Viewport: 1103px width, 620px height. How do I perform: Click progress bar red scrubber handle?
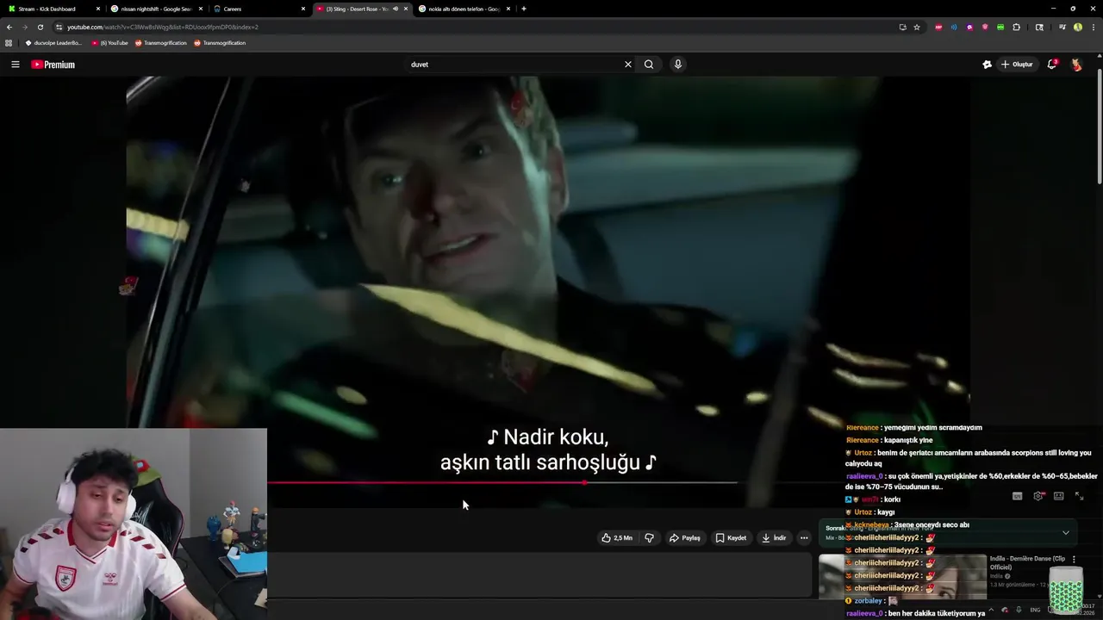[x=584, y=482]
